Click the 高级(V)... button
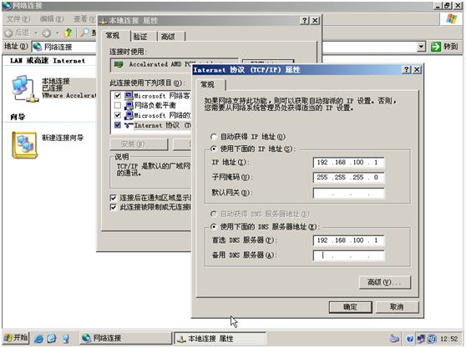Viewport: 466px width, 348px height. (x=385, y=282)
